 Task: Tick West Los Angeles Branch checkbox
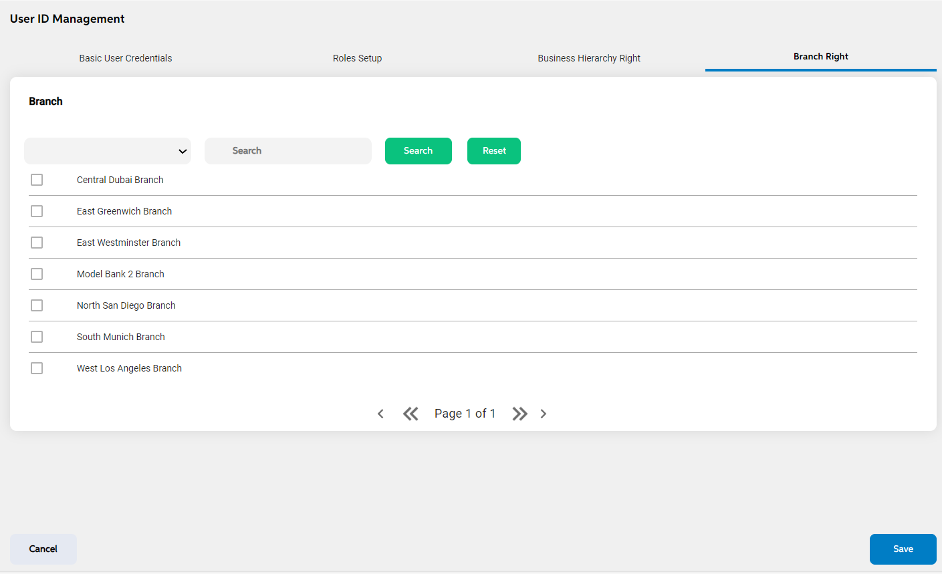coord(37,368)
